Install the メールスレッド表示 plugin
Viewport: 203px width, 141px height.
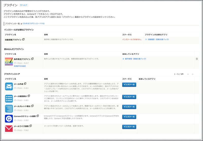click(x=129, y=107)
